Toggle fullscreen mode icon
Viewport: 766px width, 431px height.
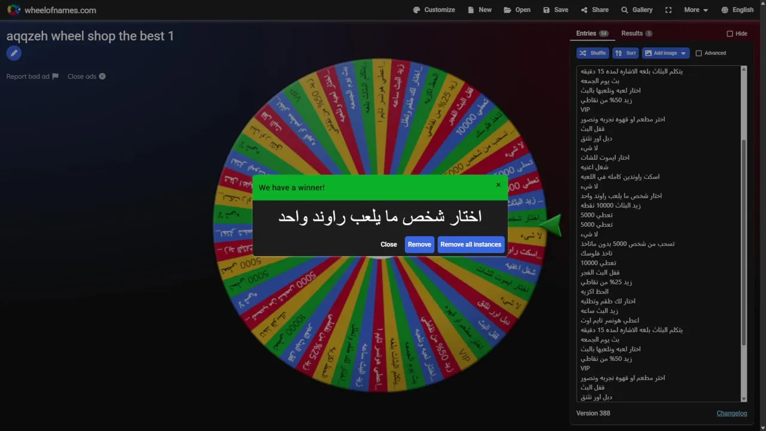[668, 10]
